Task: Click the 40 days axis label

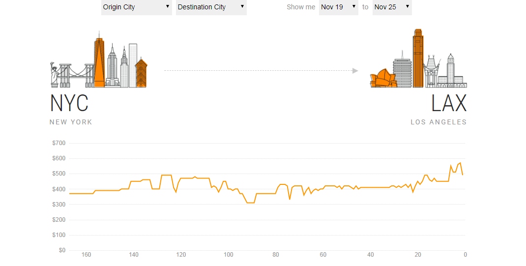Action: [370, 255]
